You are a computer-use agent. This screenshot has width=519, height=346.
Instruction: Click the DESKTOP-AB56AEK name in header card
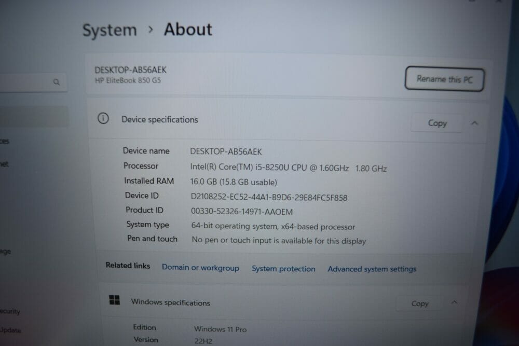130,70
